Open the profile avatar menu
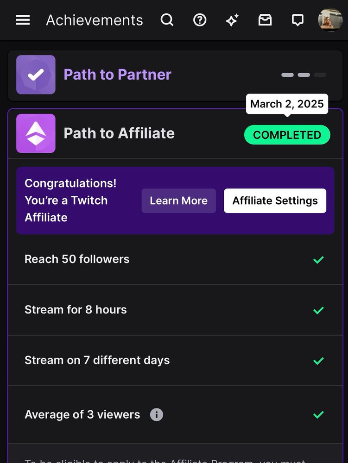348x463 pixels. point(330,20)
